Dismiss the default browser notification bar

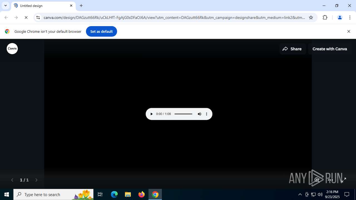pyautogui.click(x=349, y=31)
